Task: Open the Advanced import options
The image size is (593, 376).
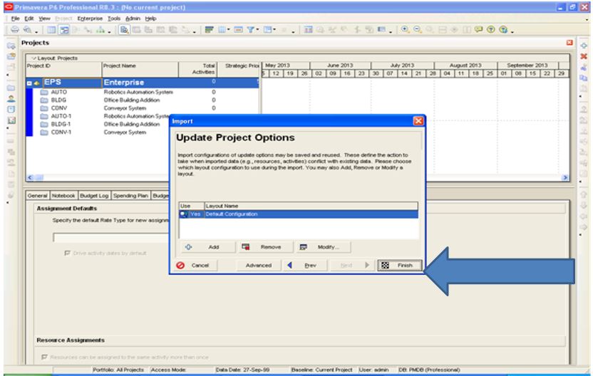Action: (258, 265)
